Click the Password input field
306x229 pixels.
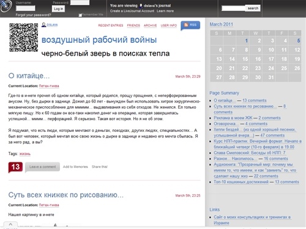80,2
